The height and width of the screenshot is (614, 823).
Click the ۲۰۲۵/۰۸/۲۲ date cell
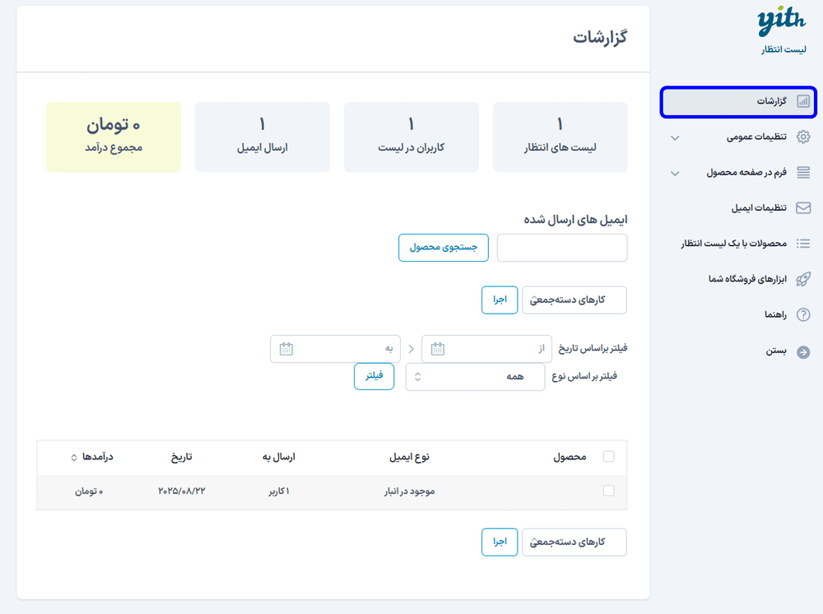[x=182, y=491]
